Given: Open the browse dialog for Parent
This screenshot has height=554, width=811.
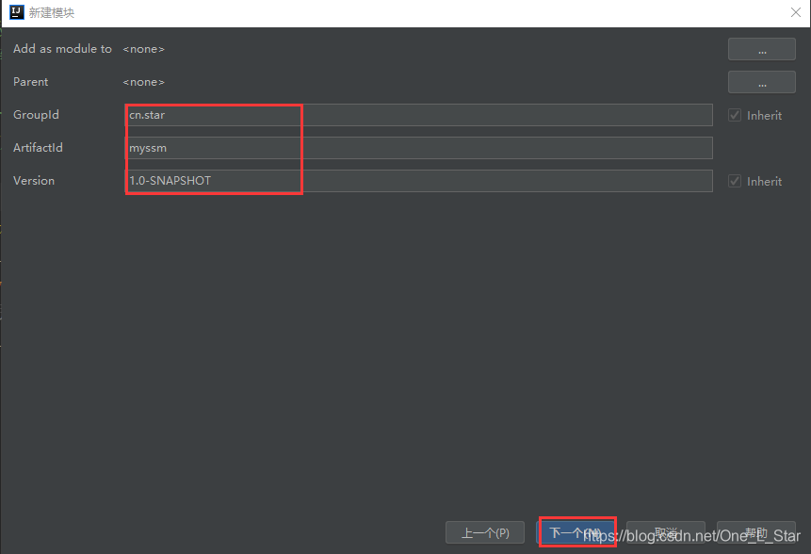Looking at the screenshot, I should [761, 82].
